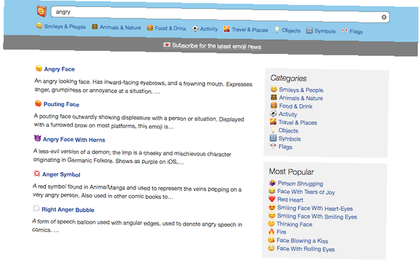The width and height of the screenshot is (419, 264).
Task: Click the bear icon in the Categories sidebar
Action: [x=274, y=97]
